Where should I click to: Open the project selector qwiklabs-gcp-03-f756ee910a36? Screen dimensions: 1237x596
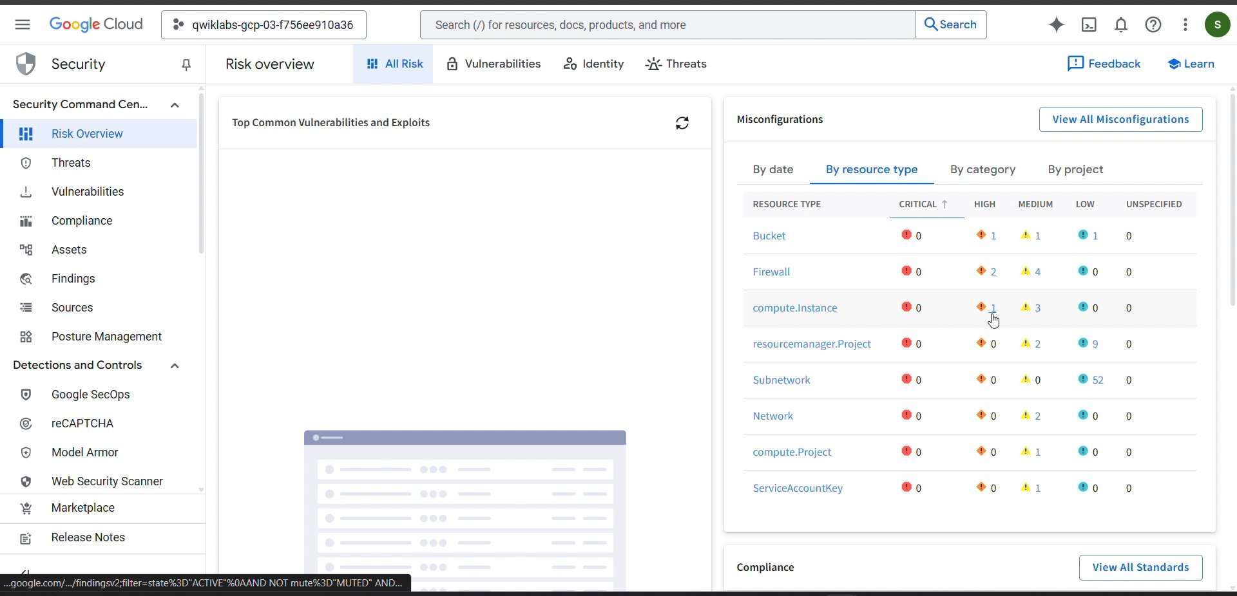(x=264, y=24)
